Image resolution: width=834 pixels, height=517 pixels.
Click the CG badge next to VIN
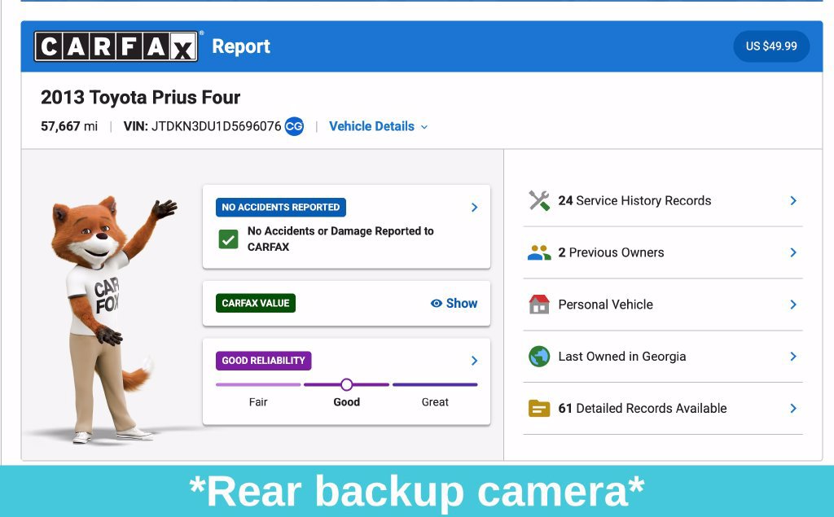[294, 126]
